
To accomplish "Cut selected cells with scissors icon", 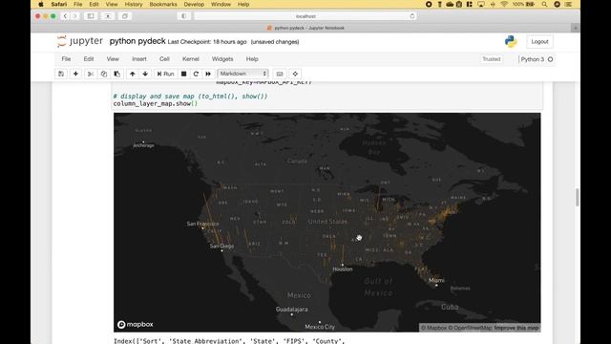I will [x=91, y=74].
